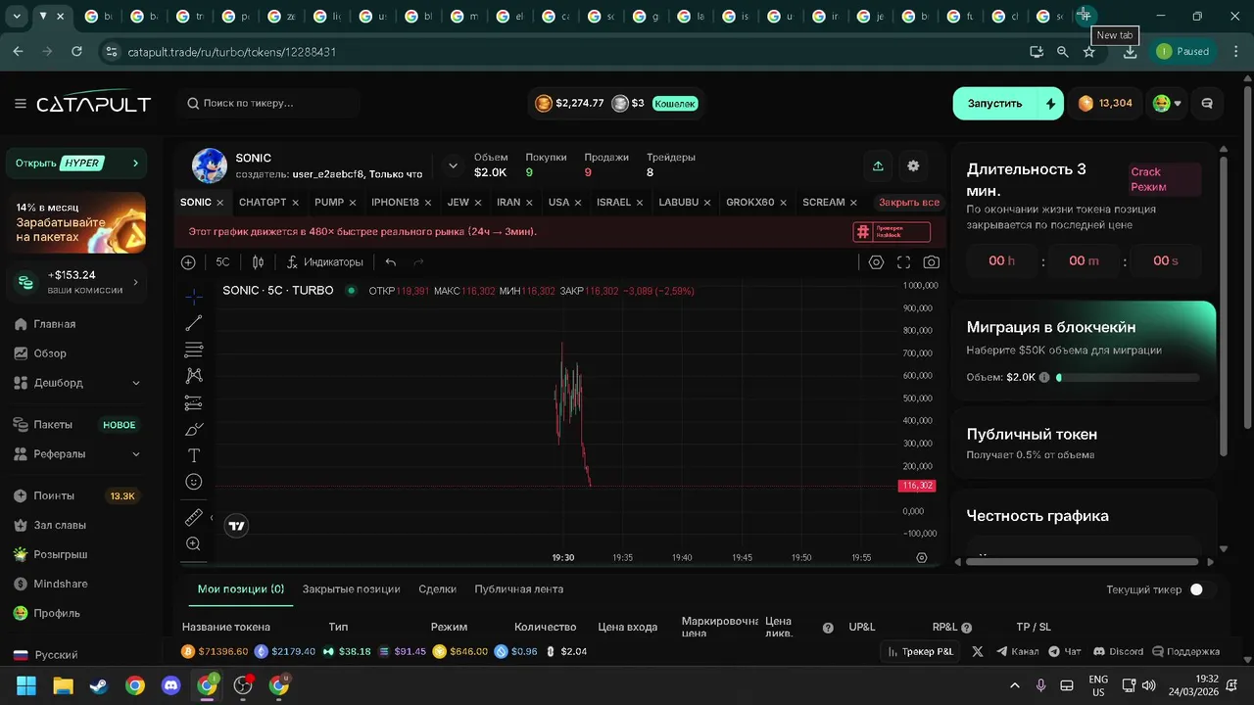The width and height of the screenshot is (1254, 705).
Task: Close the IPHONE18 token tab
Action: (428, 203)
